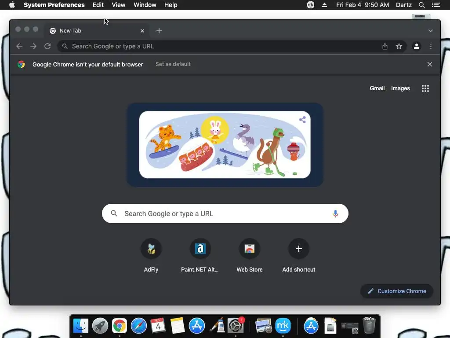Click search icon inside address bar
This screenshot has height=338, width=450.
pyautogui.click(x=65, y=46)
